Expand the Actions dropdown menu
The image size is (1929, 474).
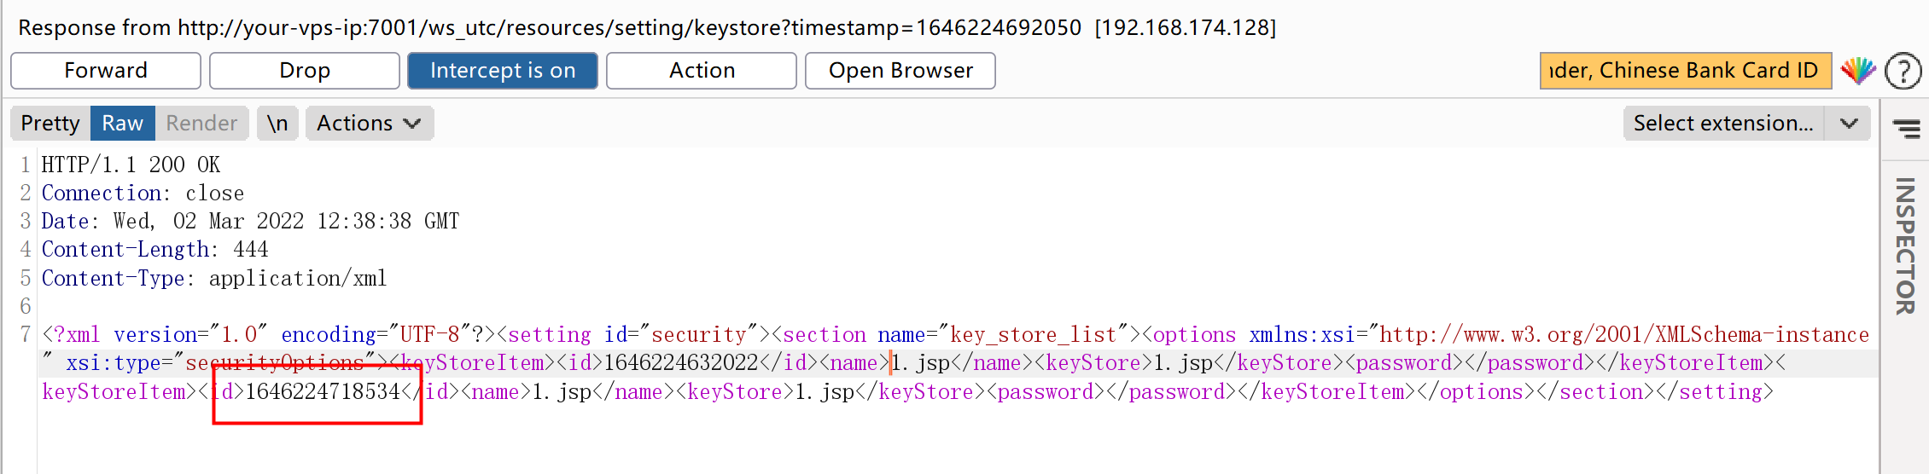[x=369, y=124]
